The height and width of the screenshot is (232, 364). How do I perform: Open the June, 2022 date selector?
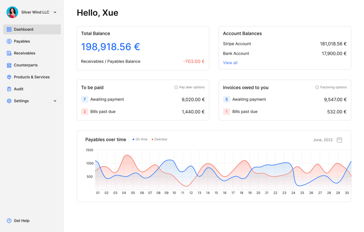(x=327, y=140)
